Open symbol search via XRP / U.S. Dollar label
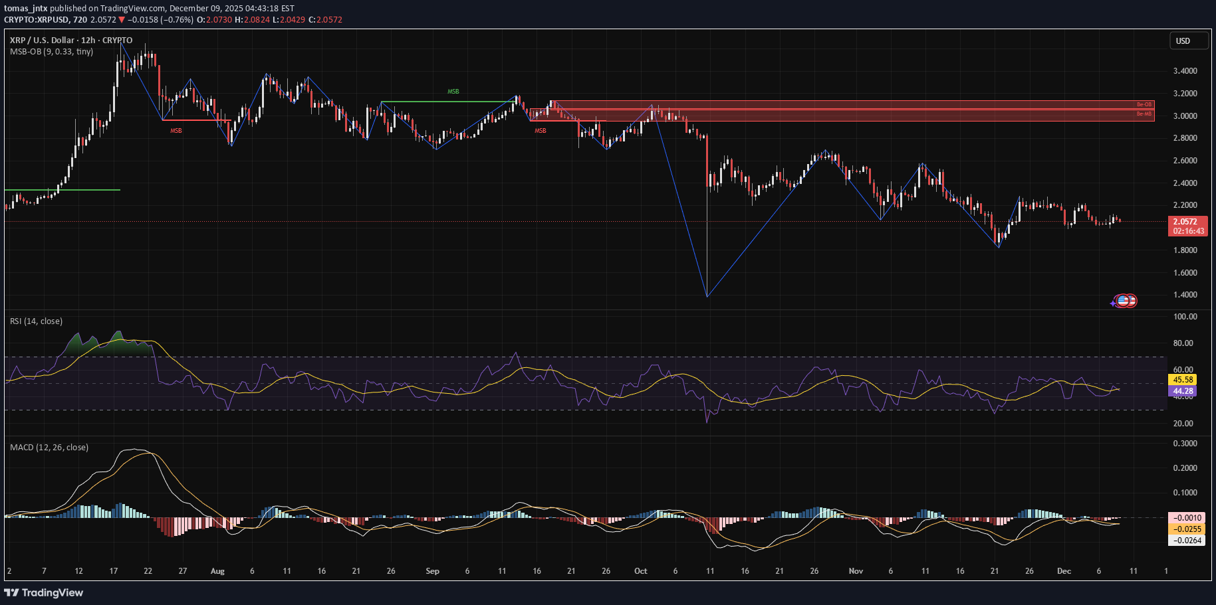The image size is (1216, 605). tap(42, 40)
